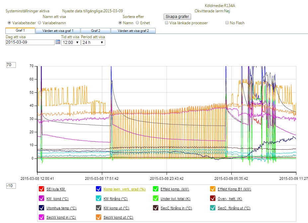Click the Nyaste data tillgängliga date text

click(93, 11)
